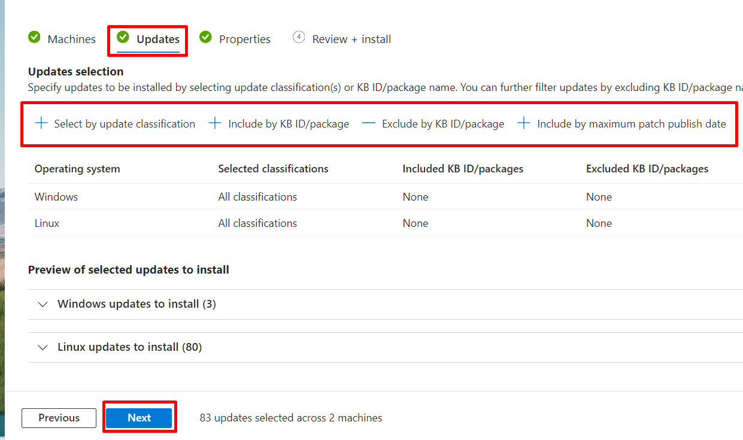This screenshot has height=440, width=743.
Task: Click the green checkmark beside Machines
Action: (x=34, y=38)
